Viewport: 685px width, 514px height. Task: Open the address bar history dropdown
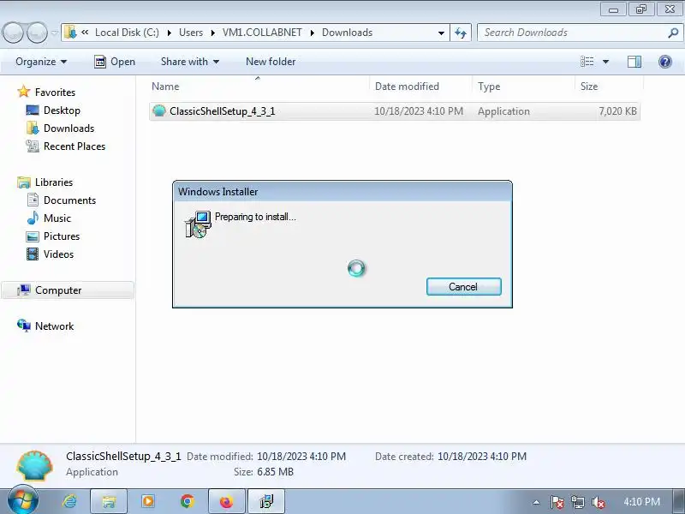(441, 33)
